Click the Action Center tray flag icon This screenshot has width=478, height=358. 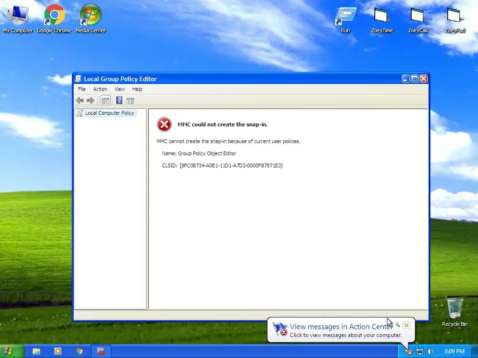(x=408, y=351)
